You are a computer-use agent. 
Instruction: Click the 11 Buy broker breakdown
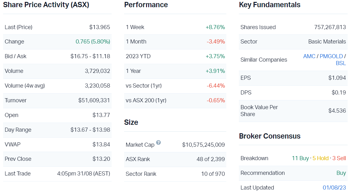[x=300, y=158]
